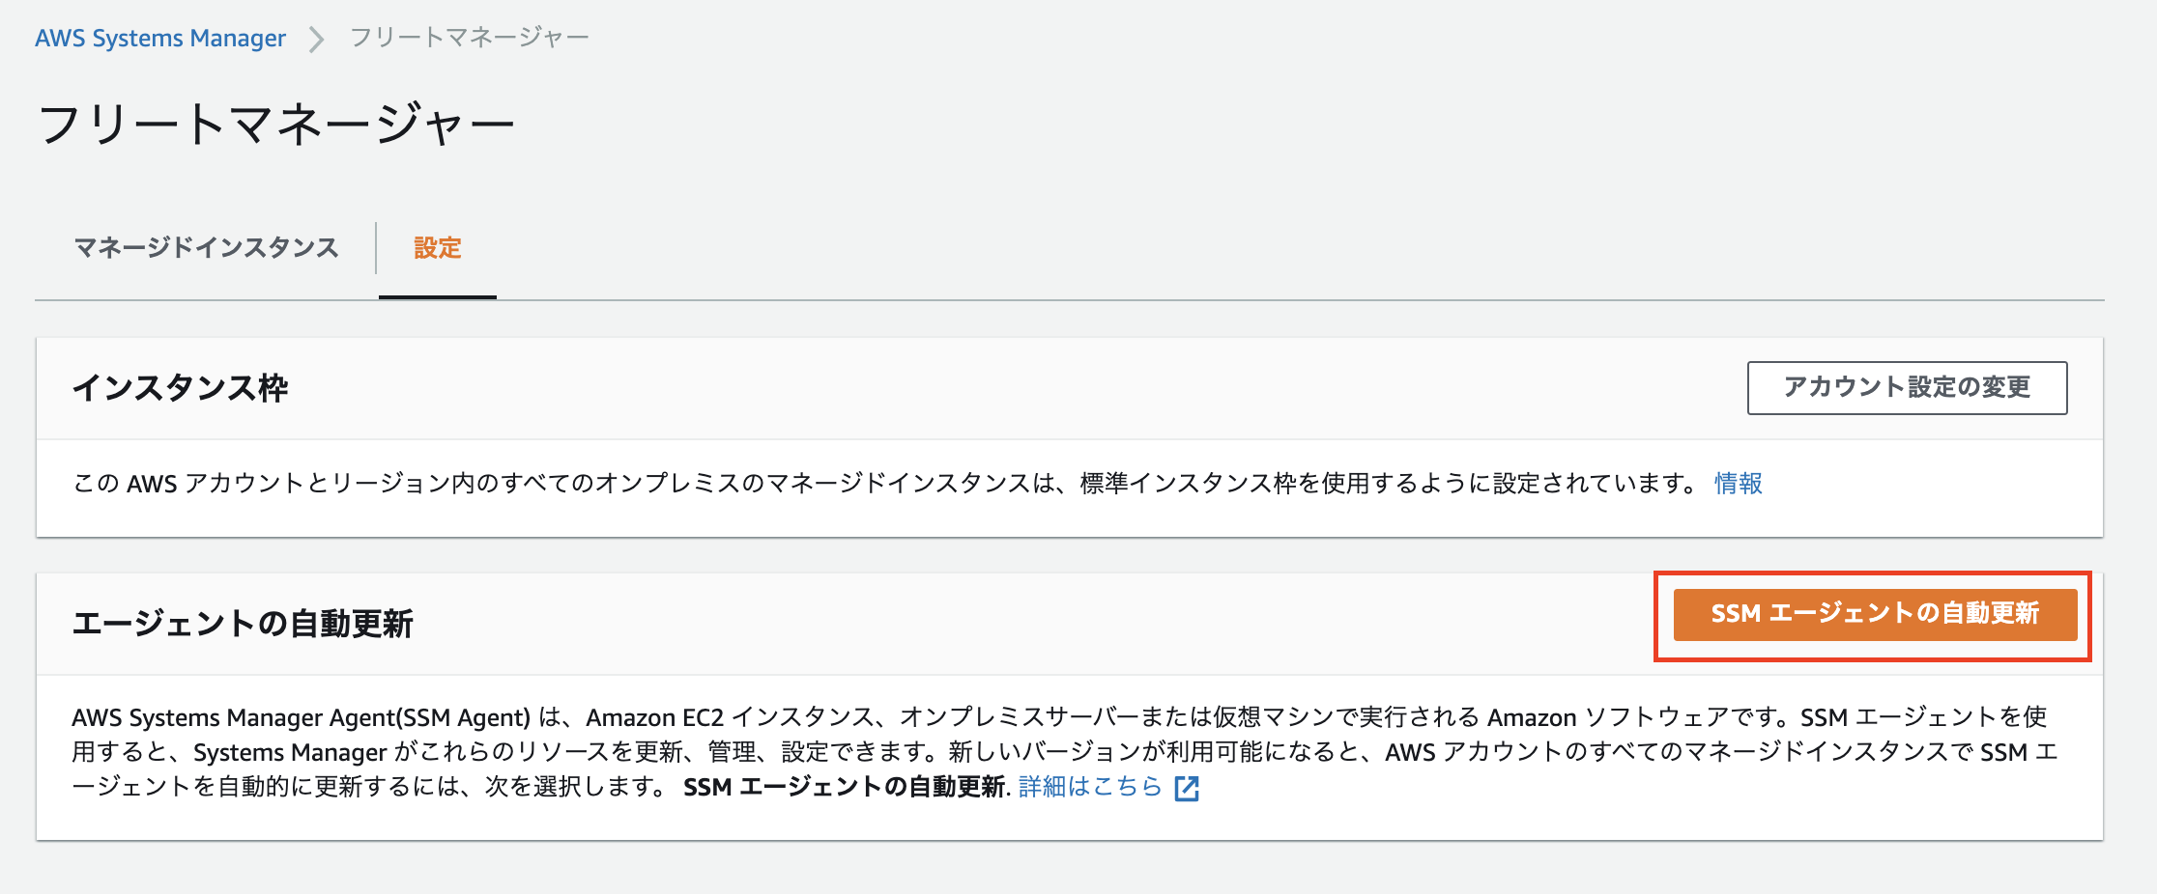Click the エージェントの自動更新 section heading
2157x894 pixels.
click(x=243, y=624)
